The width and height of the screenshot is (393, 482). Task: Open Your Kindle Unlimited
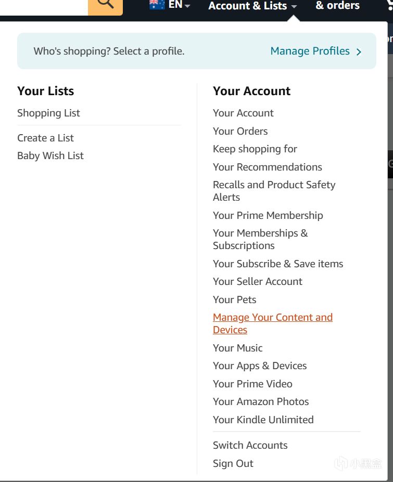[x=263, y=420]
